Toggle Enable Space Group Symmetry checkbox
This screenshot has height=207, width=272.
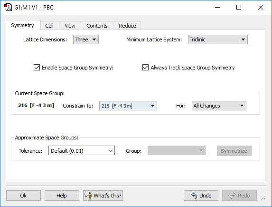[37, 67]
